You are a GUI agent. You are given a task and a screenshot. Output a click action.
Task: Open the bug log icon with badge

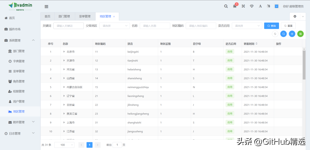[235, 6]
